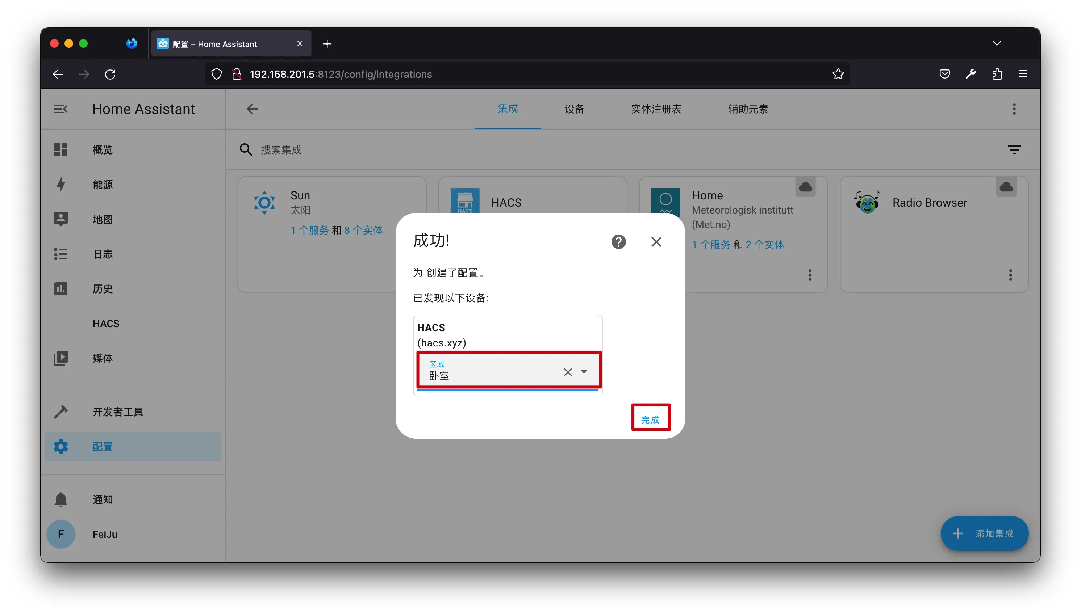Open Radio Browser card three-dot menu
This screenshot has width=1081, height=616.
pos(1010,275)
